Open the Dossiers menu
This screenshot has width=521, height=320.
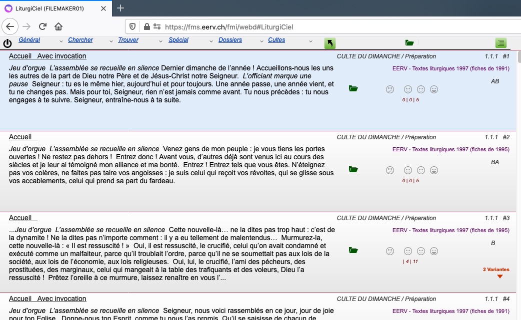230,40
